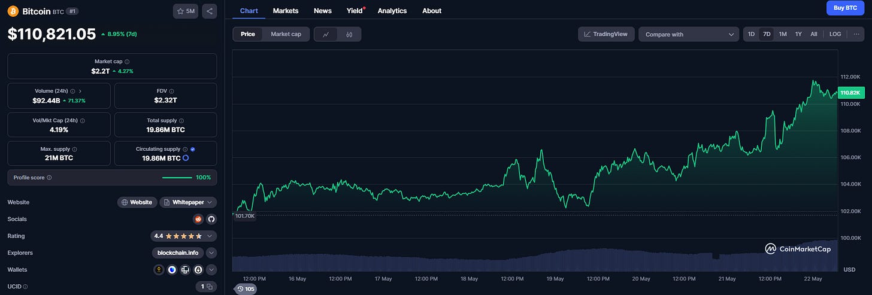Select the Market cap chart toggle

pyautogui.click(x=286, y=34)
